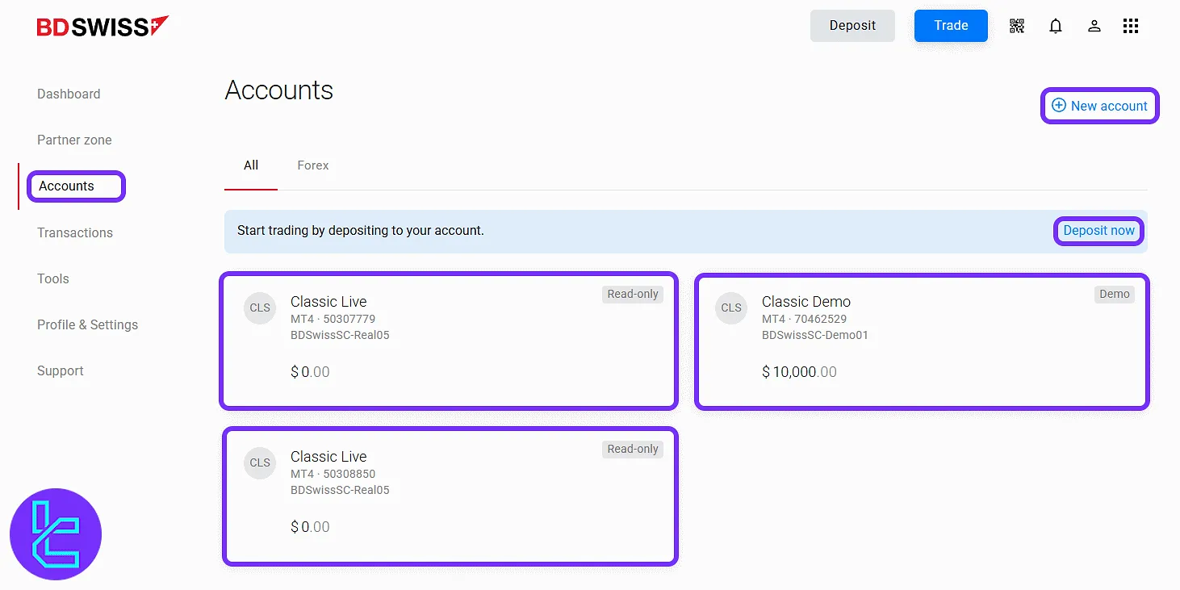
Task: Click CLS avatar of account 50307779
Action: (260, 308)
